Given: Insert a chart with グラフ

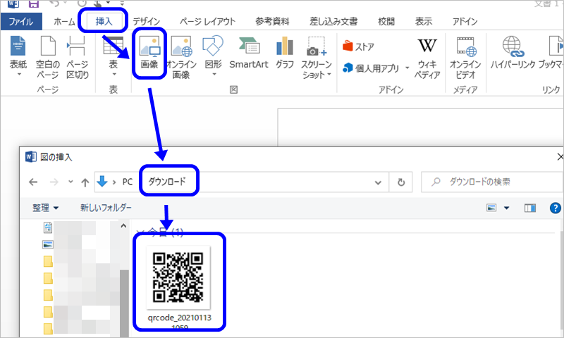Looking at the screenshot, I should point(285,53).
